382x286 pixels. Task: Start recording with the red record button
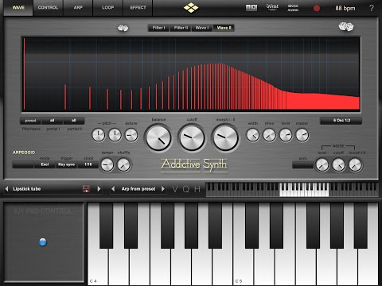317,8
